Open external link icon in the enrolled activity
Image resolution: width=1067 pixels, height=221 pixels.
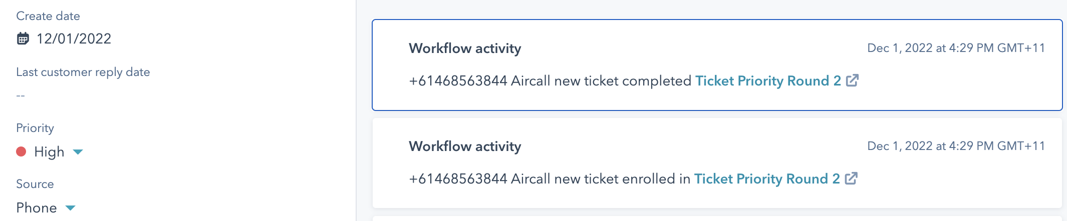[851, 178]
